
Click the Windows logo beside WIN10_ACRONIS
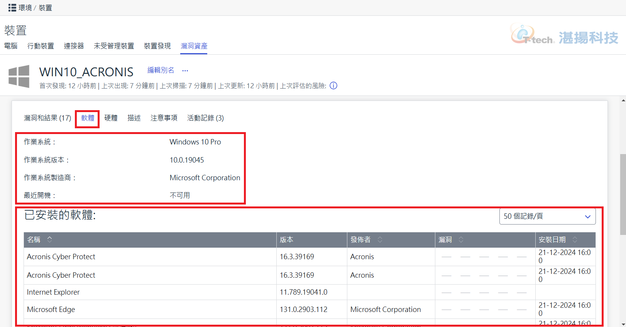pyautogui.click(x=19, y=76)
